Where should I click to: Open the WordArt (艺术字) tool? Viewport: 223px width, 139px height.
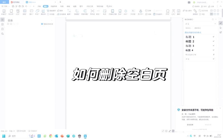[141, 12]
